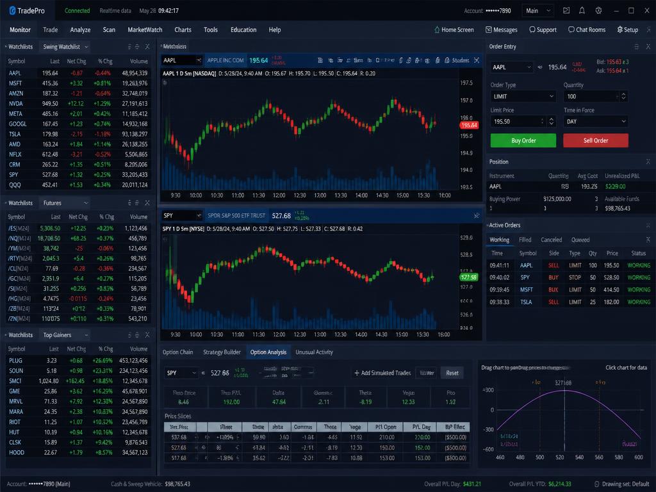Close the Futures watchlist panel
The width and height of the screenshot is (656, 492).
point(147,203)
